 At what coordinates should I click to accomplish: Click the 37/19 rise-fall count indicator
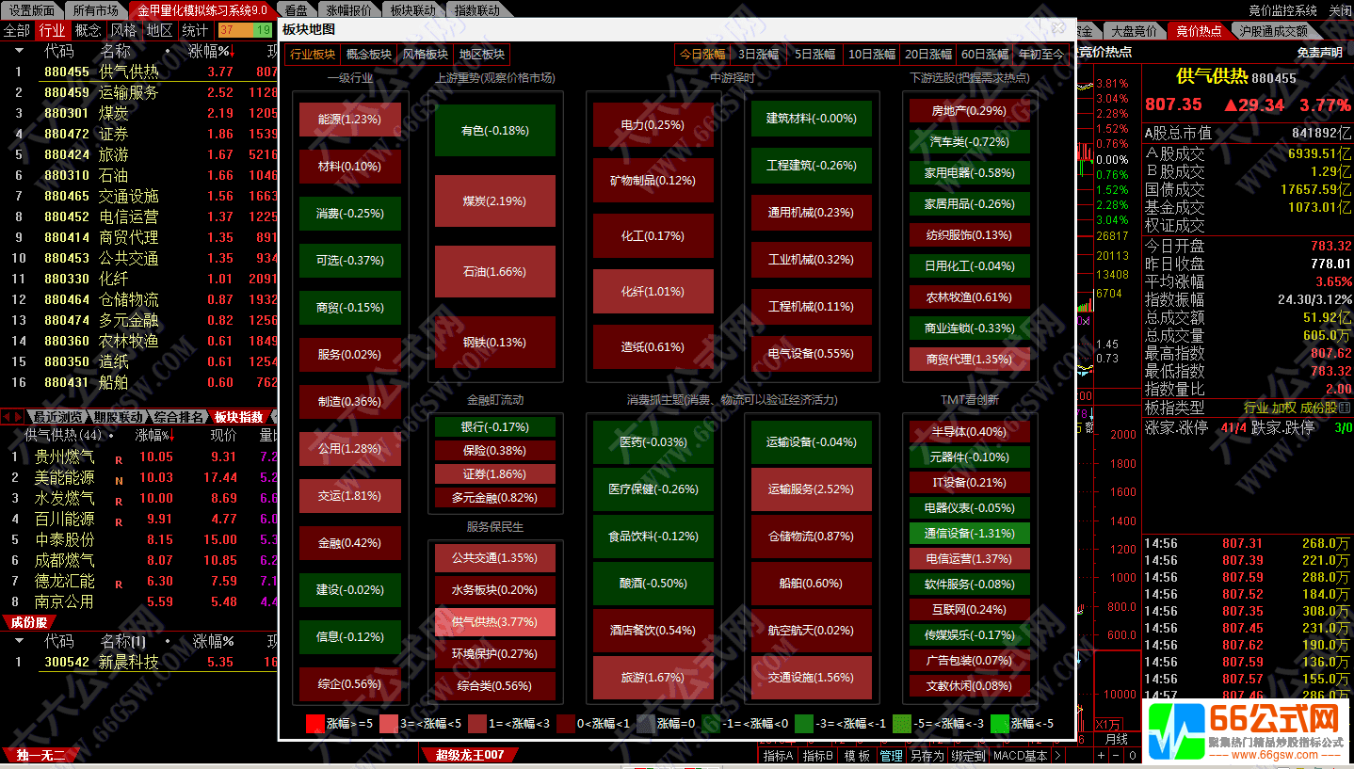[244, 30]
